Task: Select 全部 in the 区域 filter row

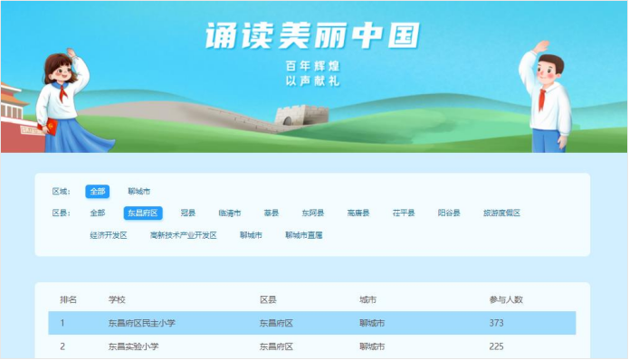Action: (x=98, y=192)
